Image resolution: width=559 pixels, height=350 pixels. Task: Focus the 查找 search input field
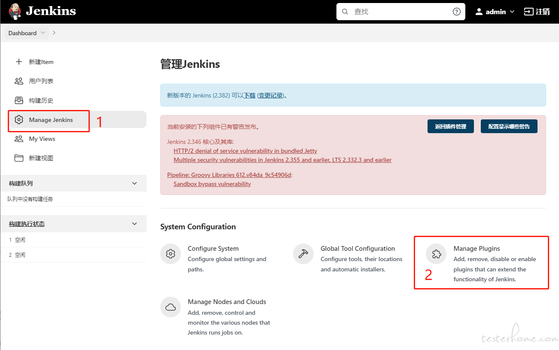point(400,12)
